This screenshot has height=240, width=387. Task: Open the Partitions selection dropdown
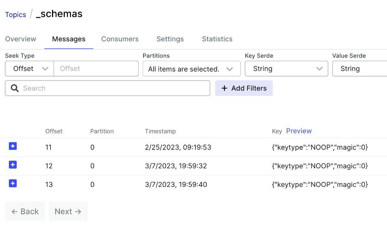point(191,69)
